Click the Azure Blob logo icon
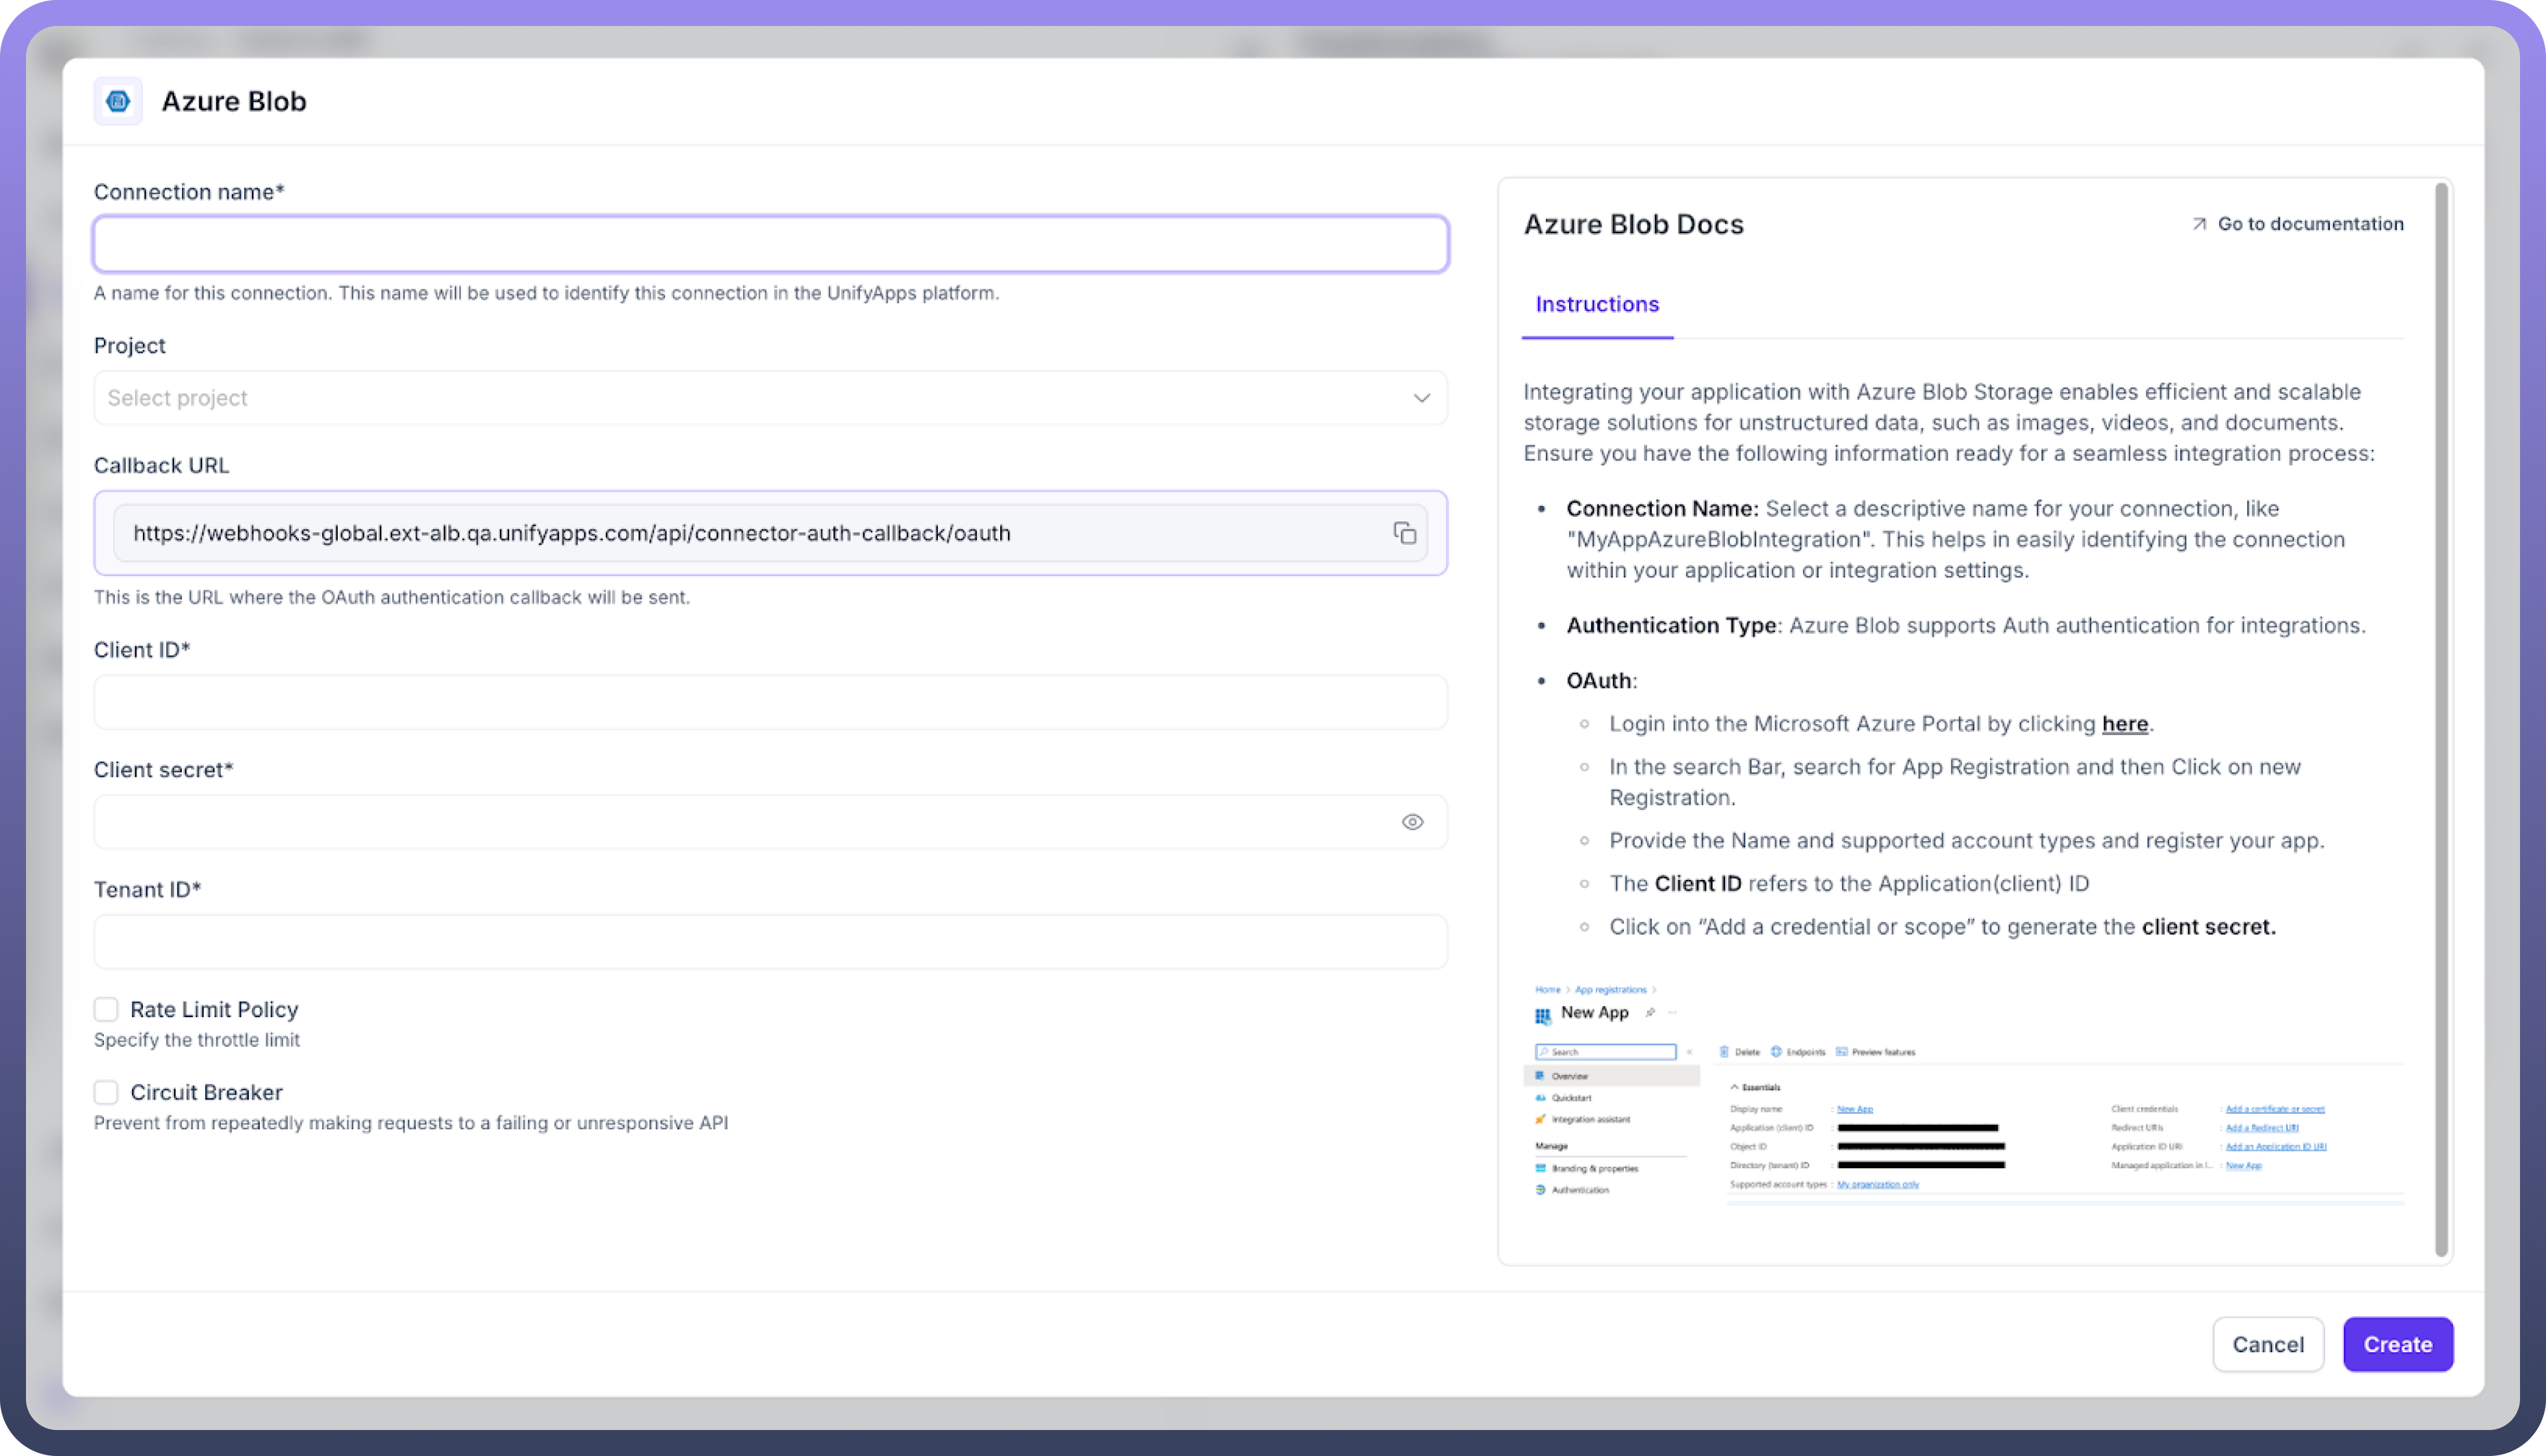The image size is (2546, 1456). (x=118, y=101)
